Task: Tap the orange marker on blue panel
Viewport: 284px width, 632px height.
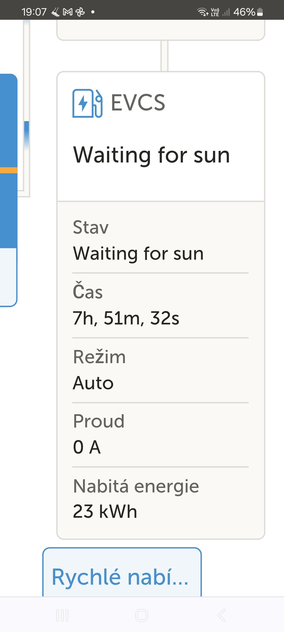Action: (x=9, y=170)
